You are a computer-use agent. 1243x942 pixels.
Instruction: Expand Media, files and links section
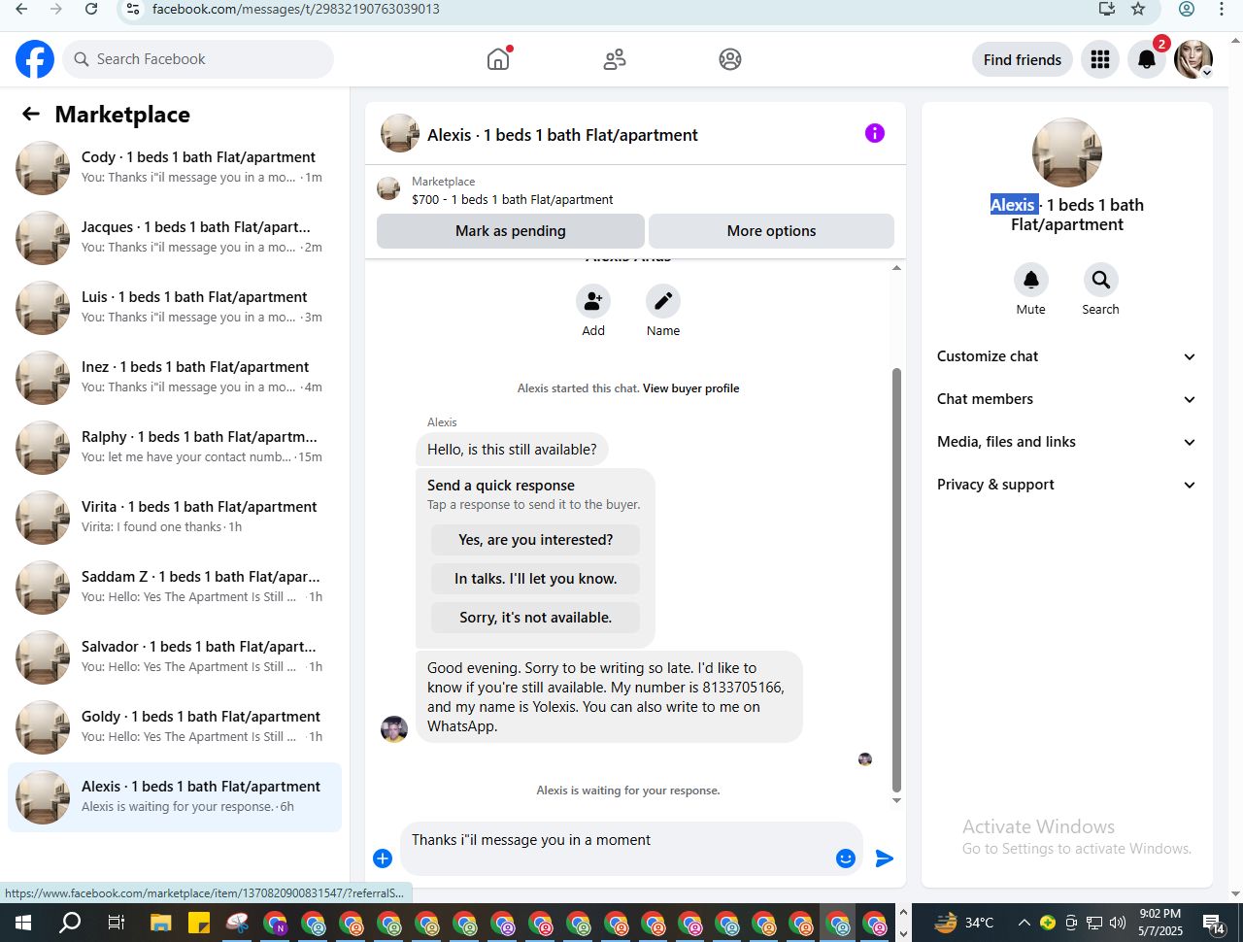pos(1066,442)
